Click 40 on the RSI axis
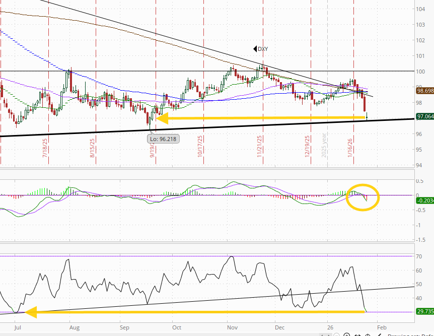This screenshot has width=434, height=336. 419,298
